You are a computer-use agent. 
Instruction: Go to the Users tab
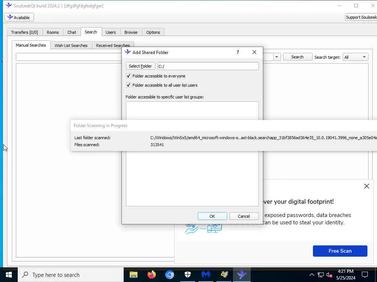coord(110,32)
